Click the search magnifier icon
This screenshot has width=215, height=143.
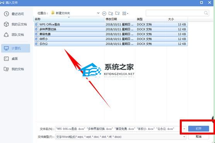[206, 13]
